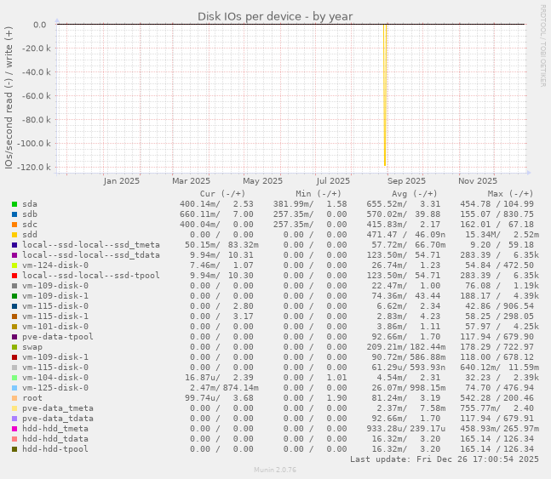Click the "Min (-/+)" column header
Screen dimensions: 551x479
(319, 194)
